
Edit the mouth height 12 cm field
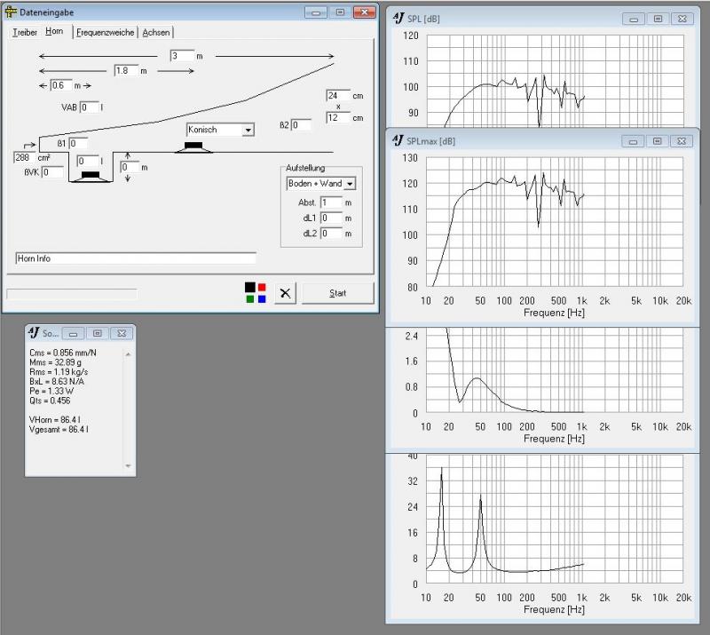click(338, 118)
